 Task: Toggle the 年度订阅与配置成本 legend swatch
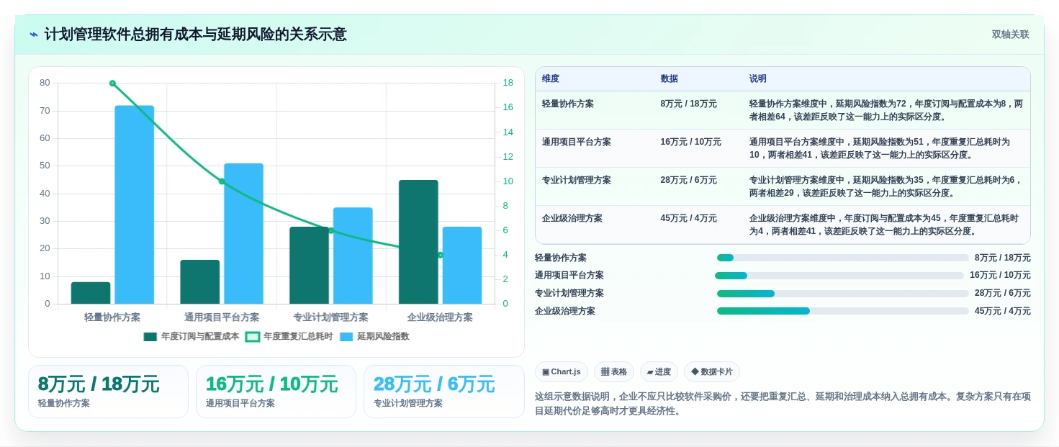150,336
